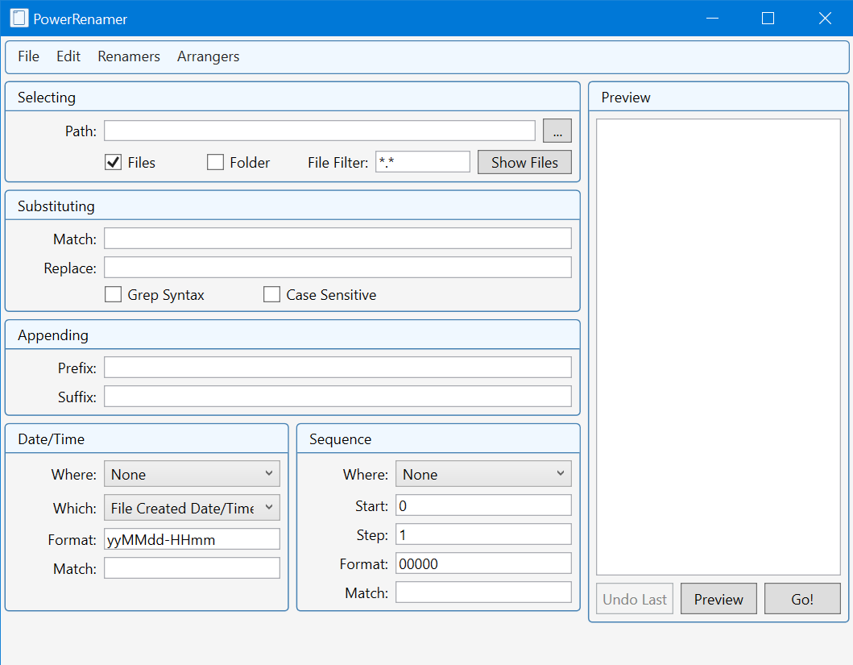Expand the Sequence Where dropdown
The image size is (853, 665).
483,474
